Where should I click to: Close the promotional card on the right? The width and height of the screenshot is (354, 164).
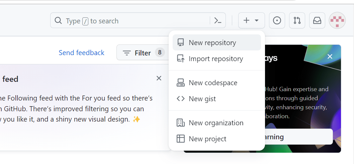tap(330, 56)
